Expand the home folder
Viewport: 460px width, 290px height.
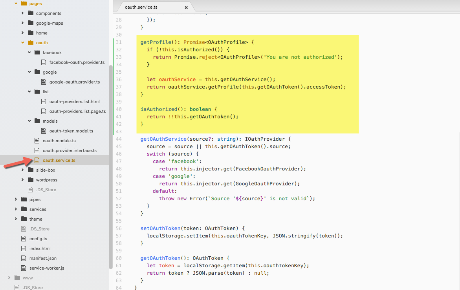23,33
